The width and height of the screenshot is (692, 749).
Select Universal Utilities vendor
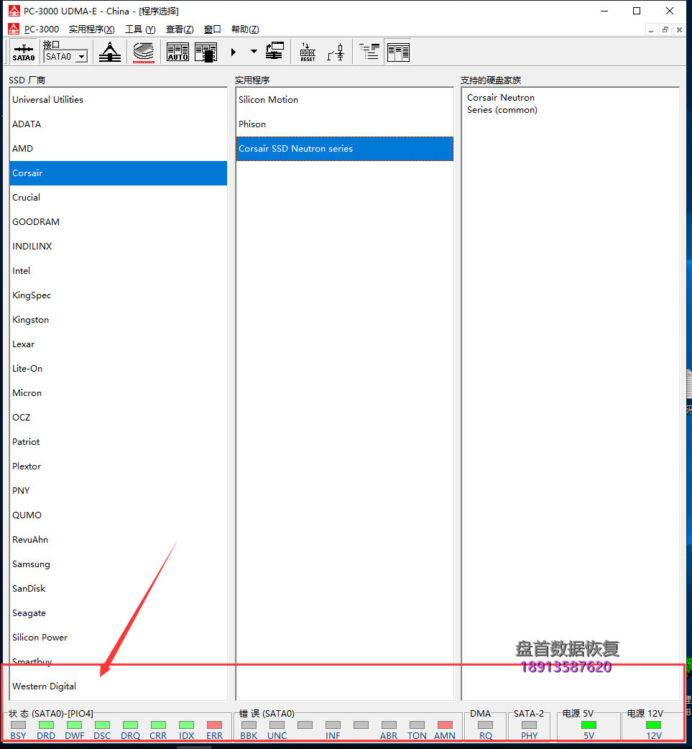coord(118,100)
